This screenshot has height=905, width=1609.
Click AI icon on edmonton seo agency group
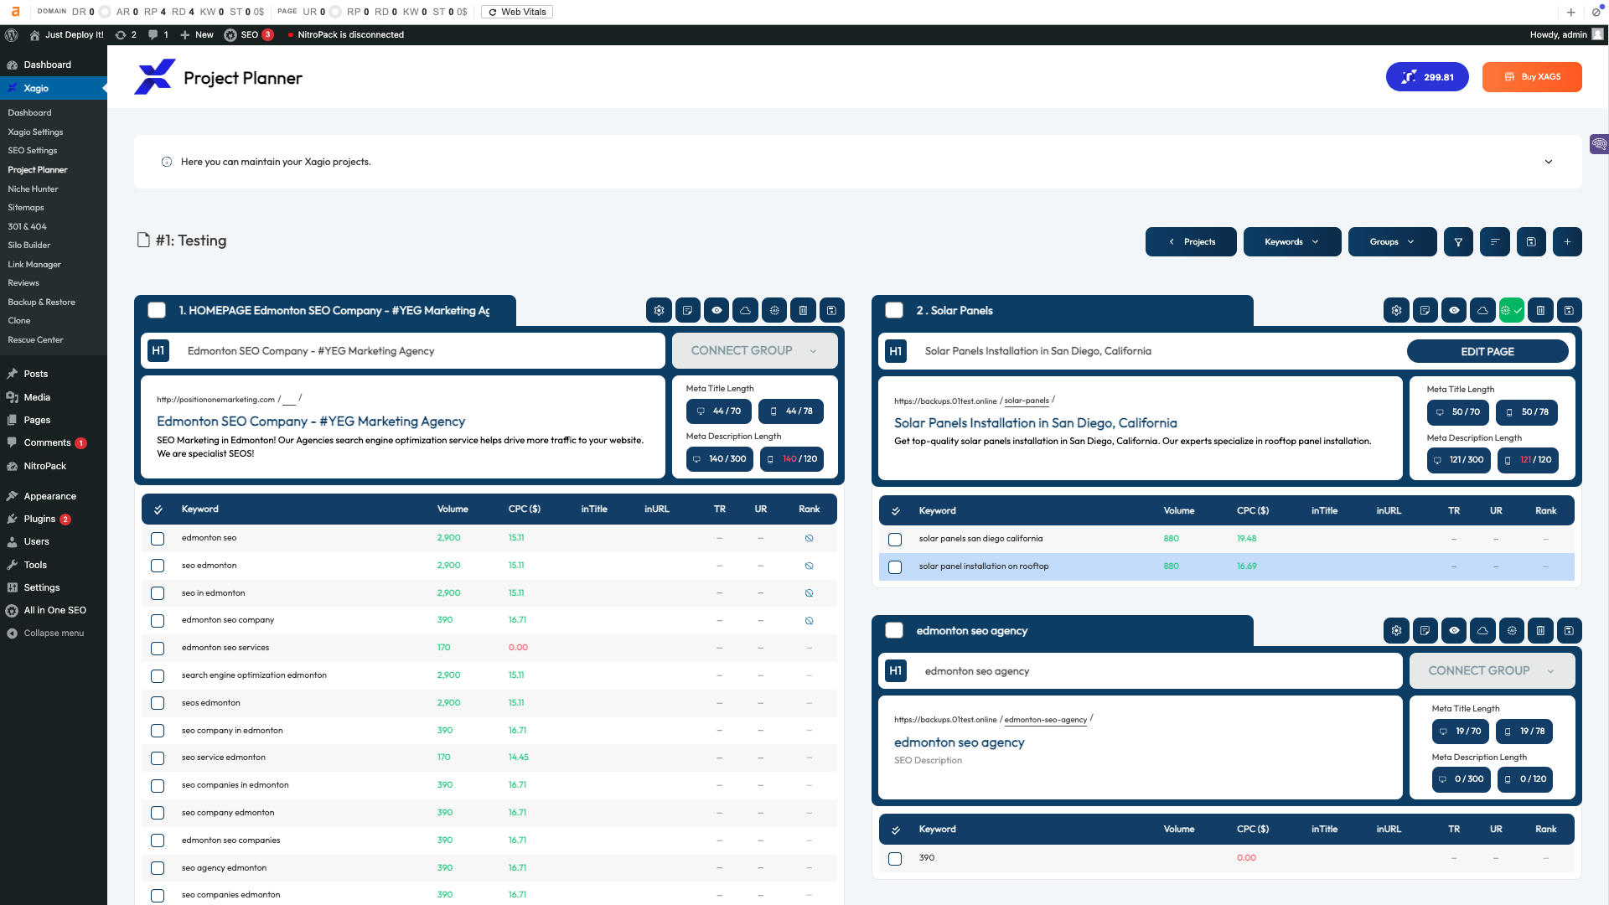tap(1512, 630)
